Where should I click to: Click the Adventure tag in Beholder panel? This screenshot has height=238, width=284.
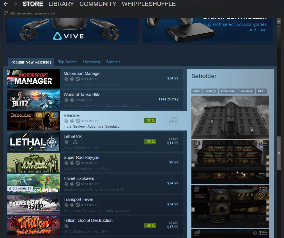click(x=228, y=91)
